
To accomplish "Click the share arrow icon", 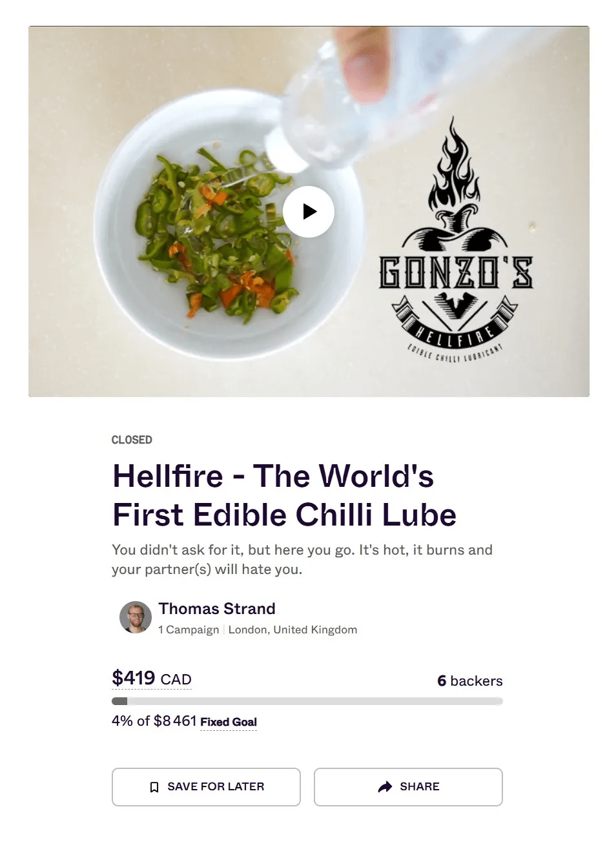I will [x=385, y=786].
